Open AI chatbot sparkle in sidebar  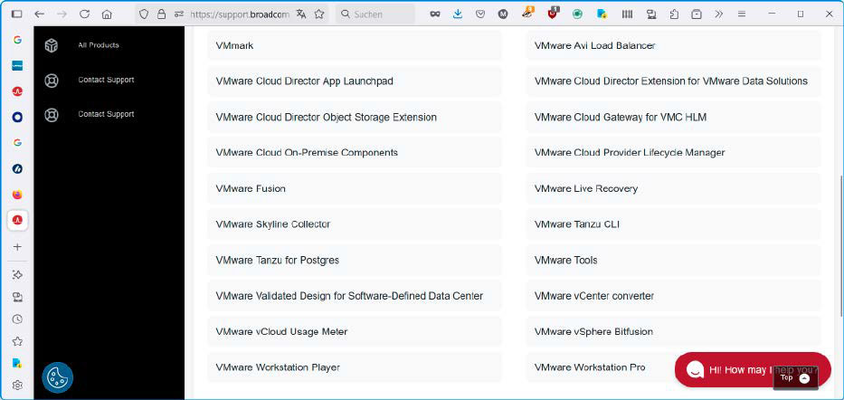pos(17,274)
